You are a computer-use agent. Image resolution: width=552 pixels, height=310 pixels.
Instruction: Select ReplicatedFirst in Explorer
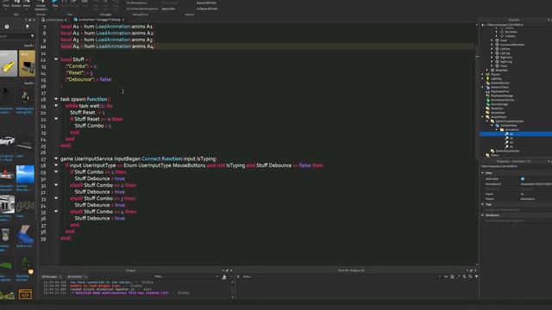tap(500, 91)
